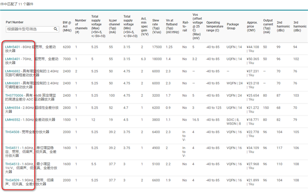Sort by Acl min spec gain header
Viewport: 308px width, 194px height.
[144, 26]
